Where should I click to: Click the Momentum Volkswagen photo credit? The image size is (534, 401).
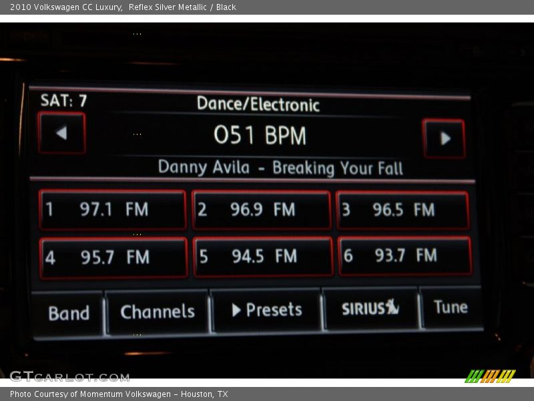[x=119, y=394]
